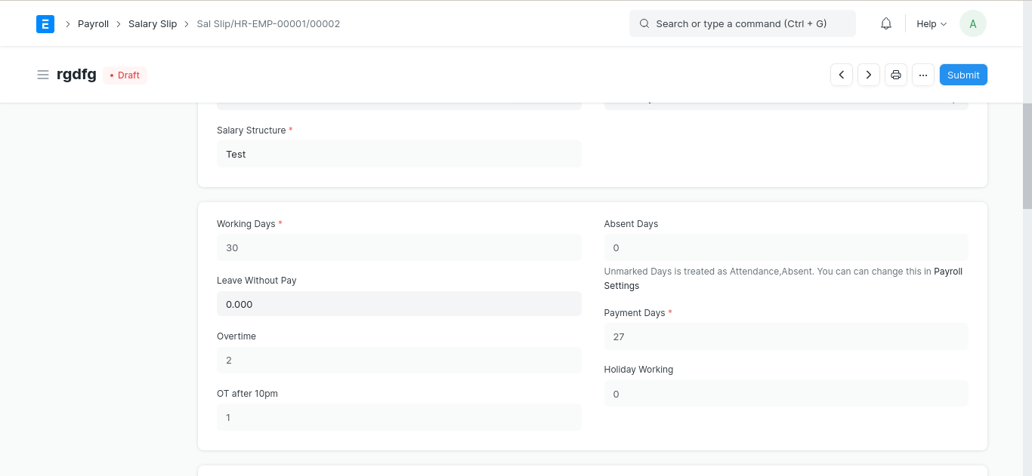Image resolution: width=1032 pixels, height=476 pixels.
Task: Navigate to Salary Slip breadcrumb
Action: click(153, 24)
